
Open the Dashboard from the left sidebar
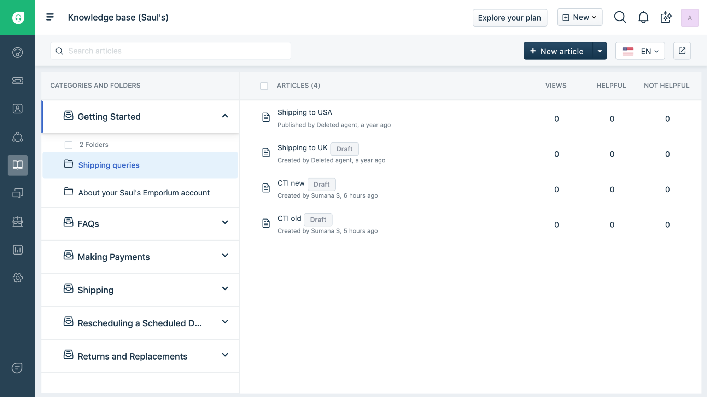(17, 52)
